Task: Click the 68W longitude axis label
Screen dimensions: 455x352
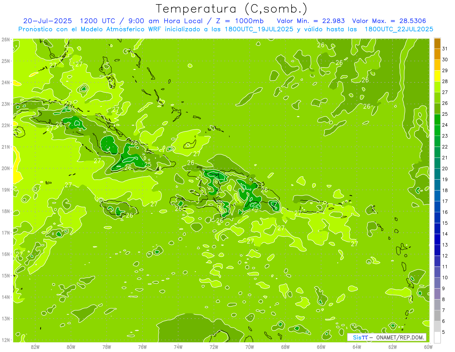Action: click(x=286, y=347)
